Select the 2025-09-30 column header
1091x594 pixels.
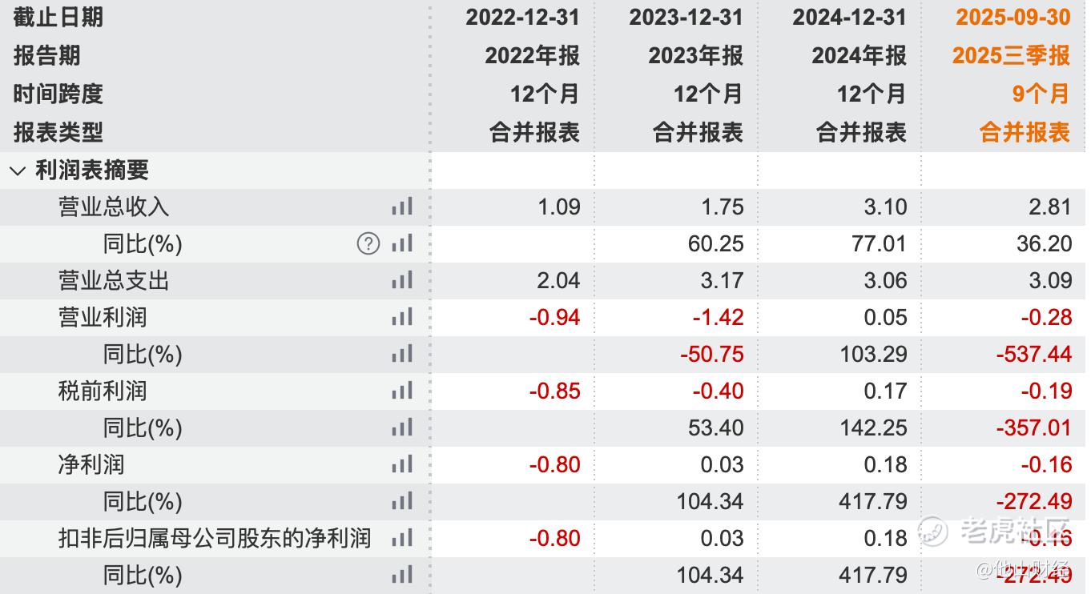click(x=1012, y=17)
